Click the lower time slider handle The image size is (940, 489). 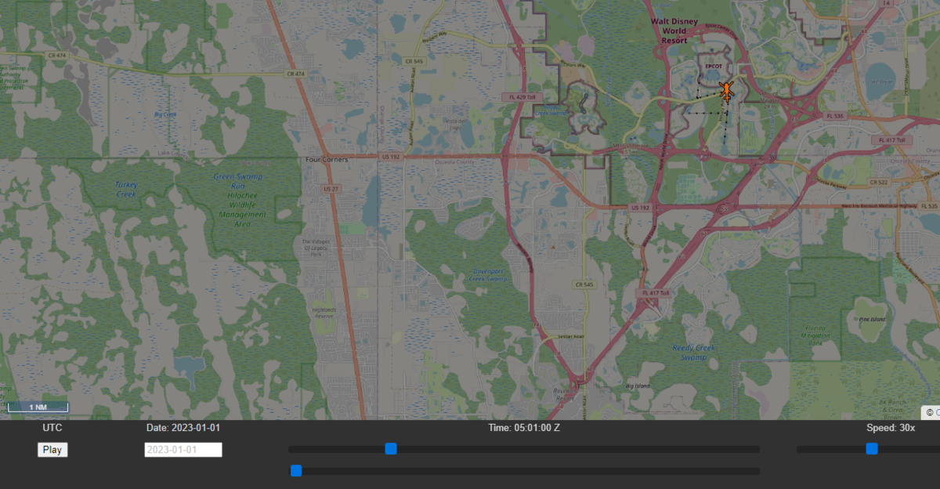click(296, 471)
